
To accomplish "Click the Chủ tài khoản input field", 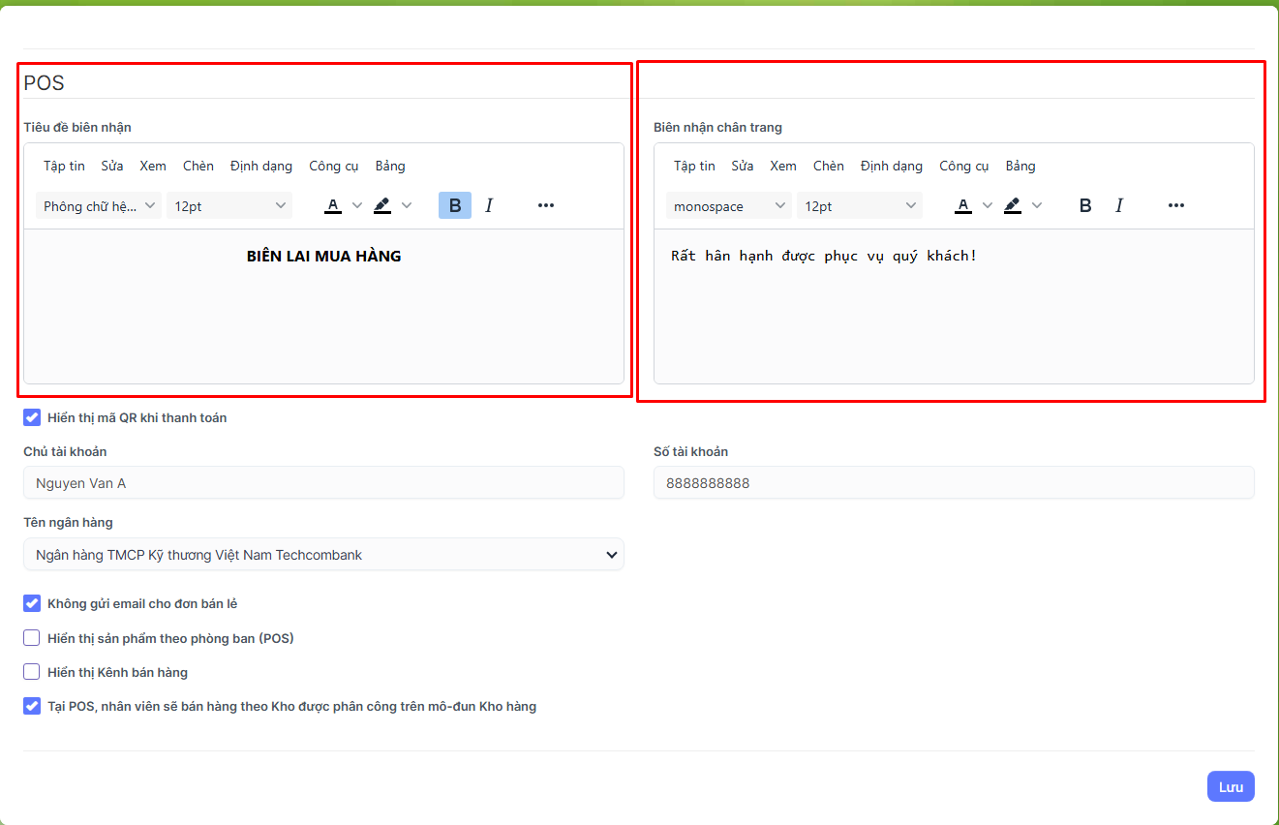I will (323, 482).
